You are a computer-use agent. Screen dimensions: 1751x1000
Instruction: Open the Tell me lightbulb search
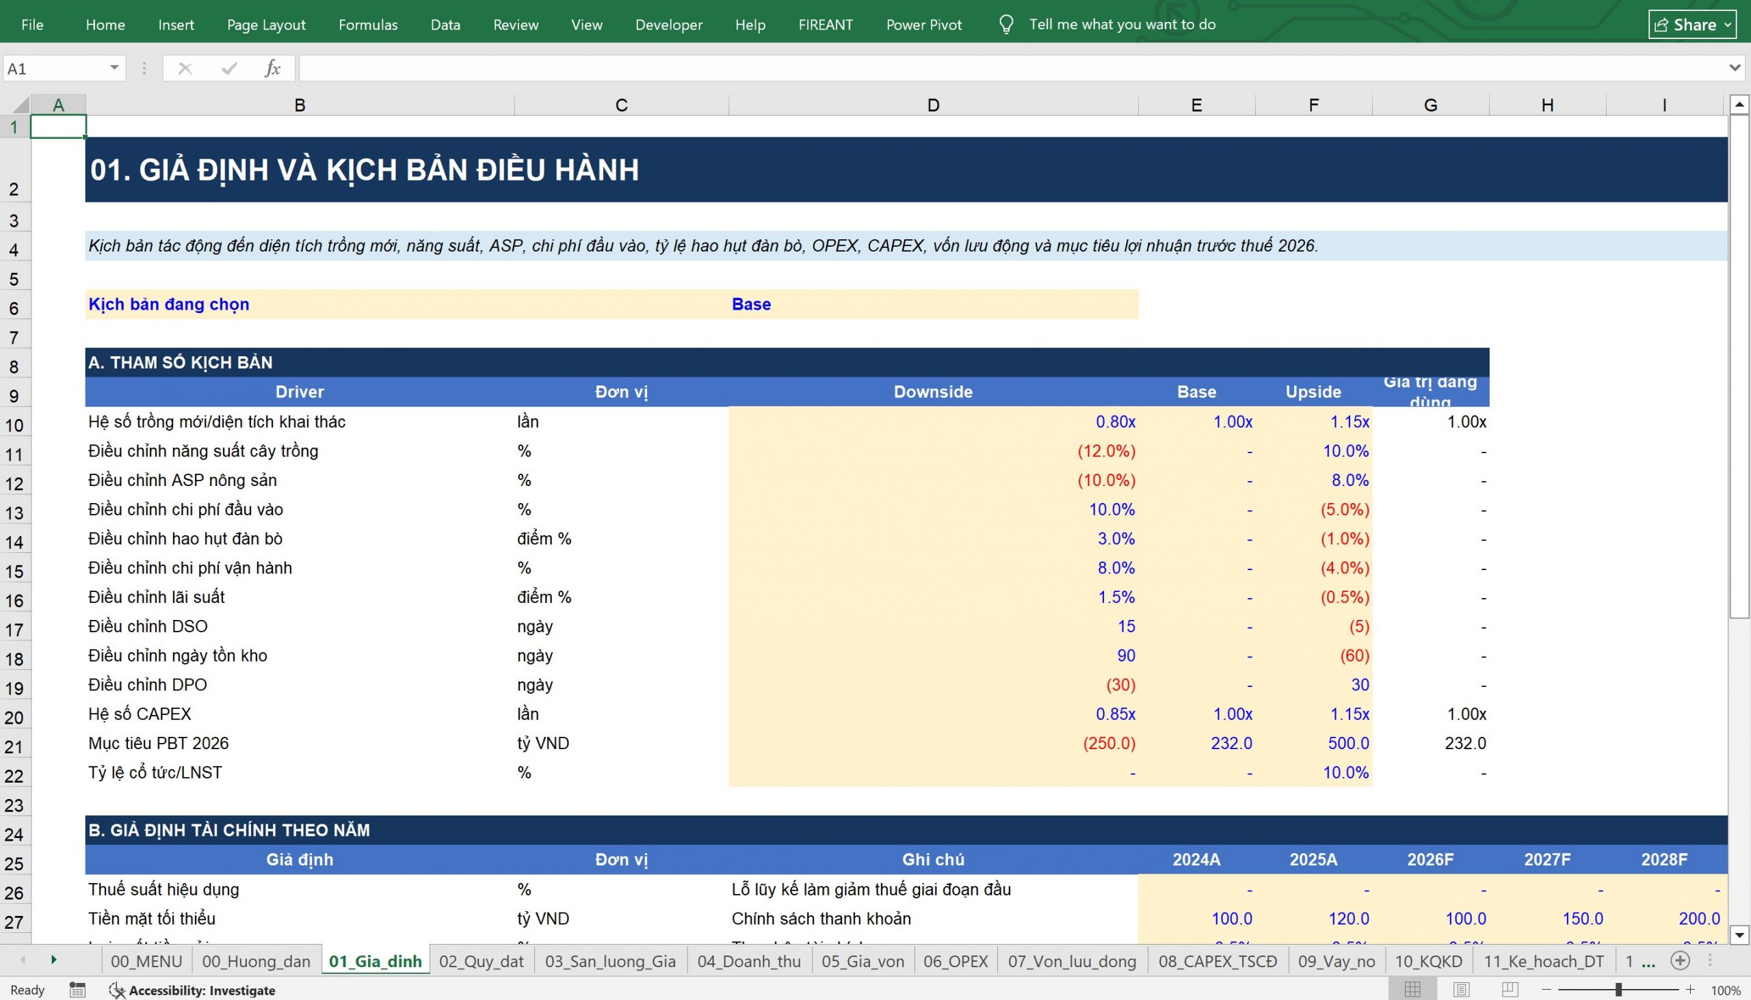point(1006,25)
